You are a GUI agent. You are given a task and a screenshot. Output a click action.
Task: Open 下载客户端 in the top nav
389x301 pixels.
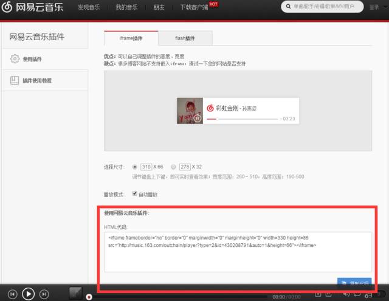(194, 7)
